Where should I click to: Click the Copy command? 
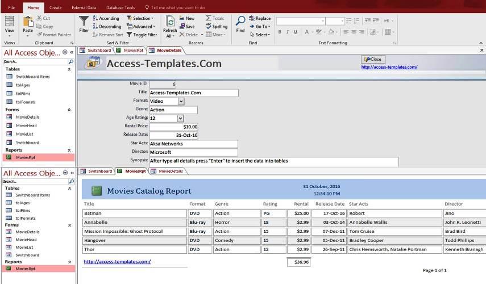[45, 26]
